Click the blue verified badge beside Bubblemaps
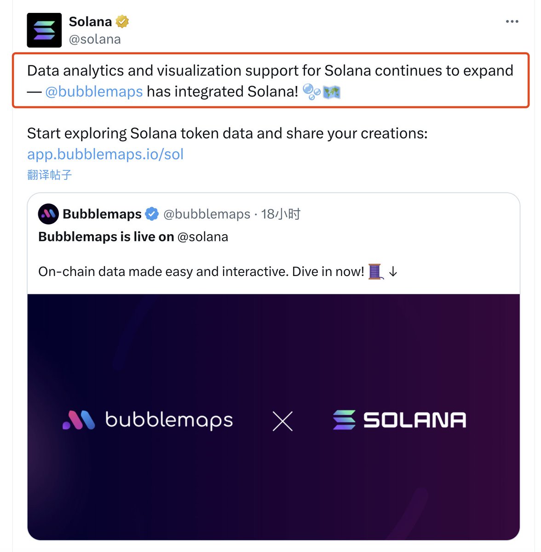 pos(152,214)
